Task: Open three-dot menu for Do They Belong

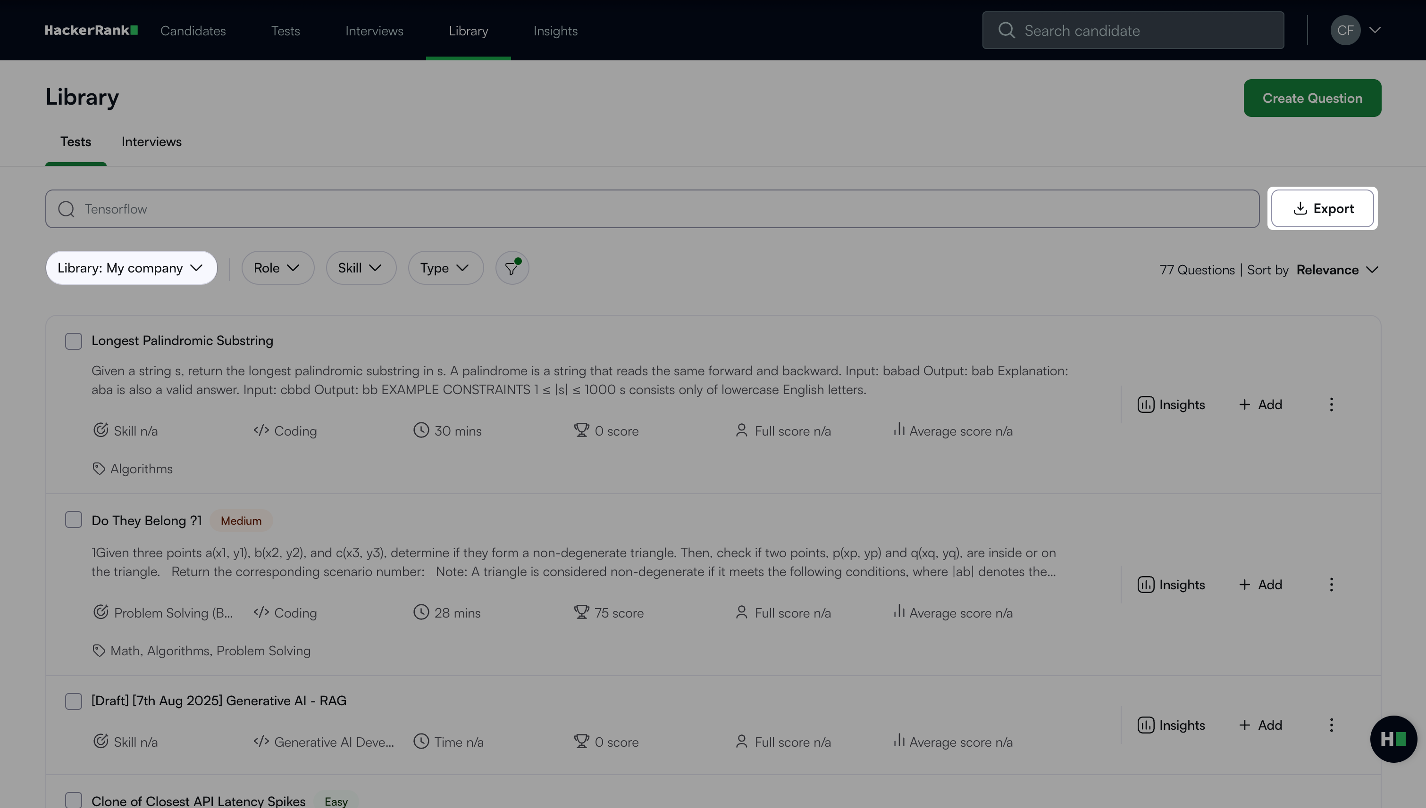Action: (x=1331, y=585)
